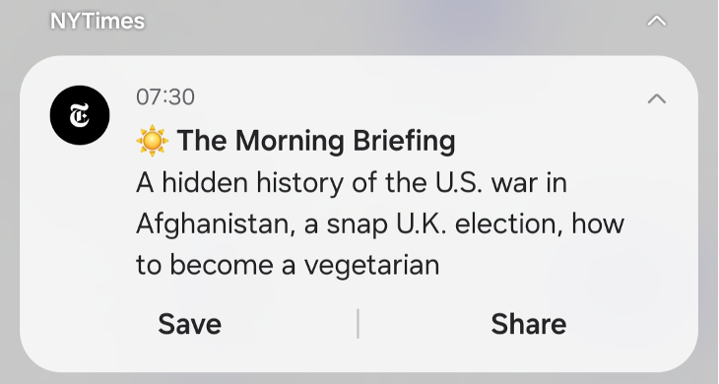
Task: Tap the New York Times logo icon
Action: click(80, 115)
